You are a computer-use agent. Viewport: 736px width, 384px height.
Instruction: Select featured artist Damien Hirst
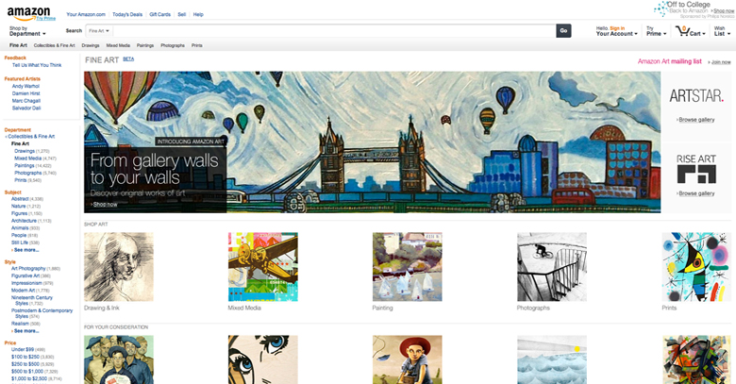click(25, 93)
